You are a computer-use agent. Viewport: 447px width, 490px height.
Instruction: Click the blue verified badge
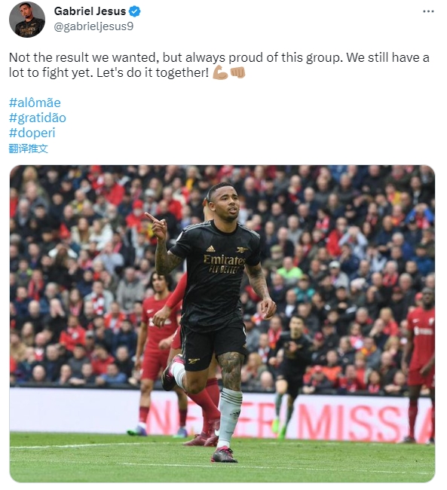pyautogui.click(x=135, y=11)
